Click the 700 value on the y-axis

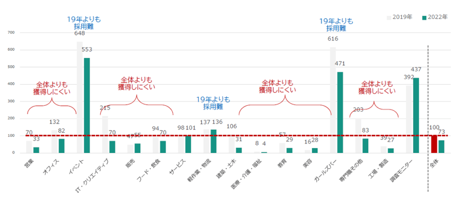pyautogui.click(x=11, y=33)
